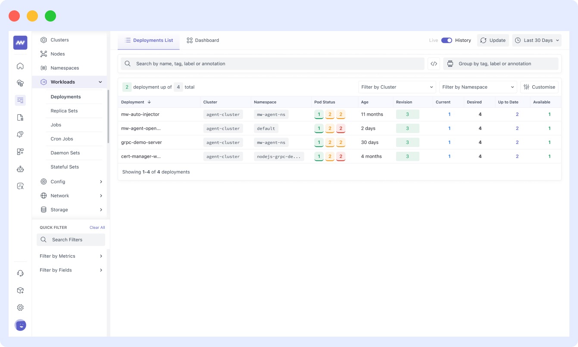578x347 pixels.
Task: Open the Middleware home dashboard icon
Action: coord(20,66)
